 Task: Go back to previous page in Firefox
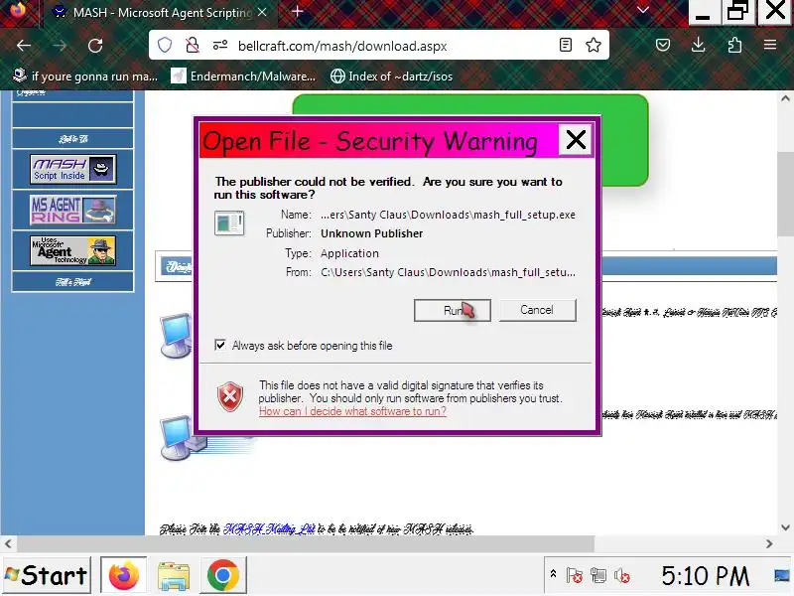click(x=24, y=46)
